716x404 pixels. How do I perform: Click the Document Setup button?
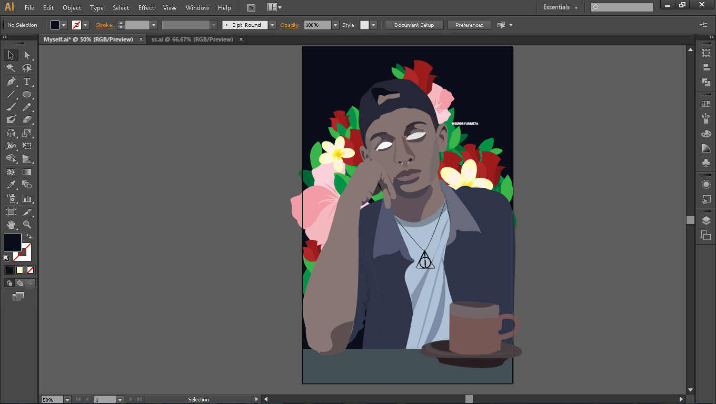(414, 25)
